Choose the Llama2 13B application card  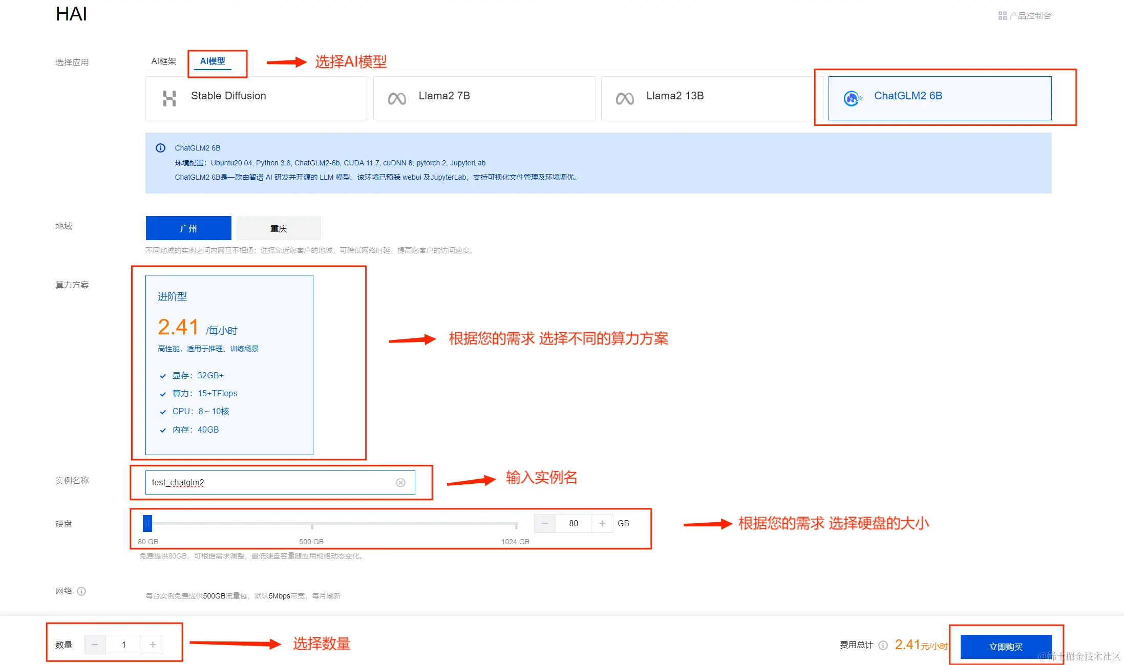click(712, 98)
